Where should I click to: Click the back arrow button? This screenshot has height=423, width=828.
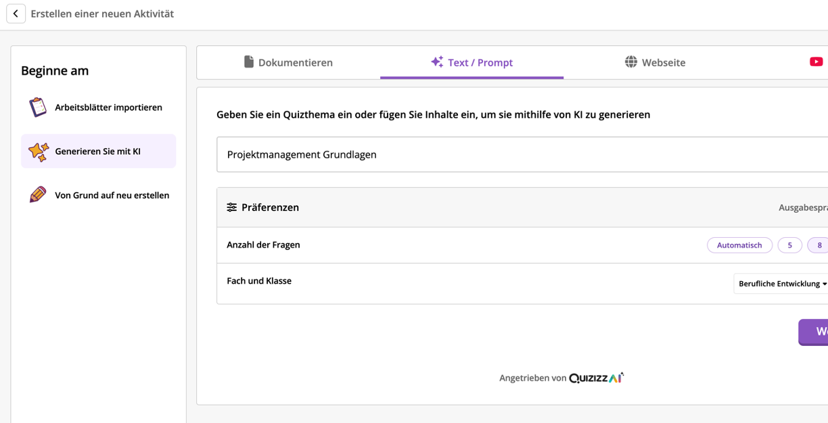click(x=16, y=14)
